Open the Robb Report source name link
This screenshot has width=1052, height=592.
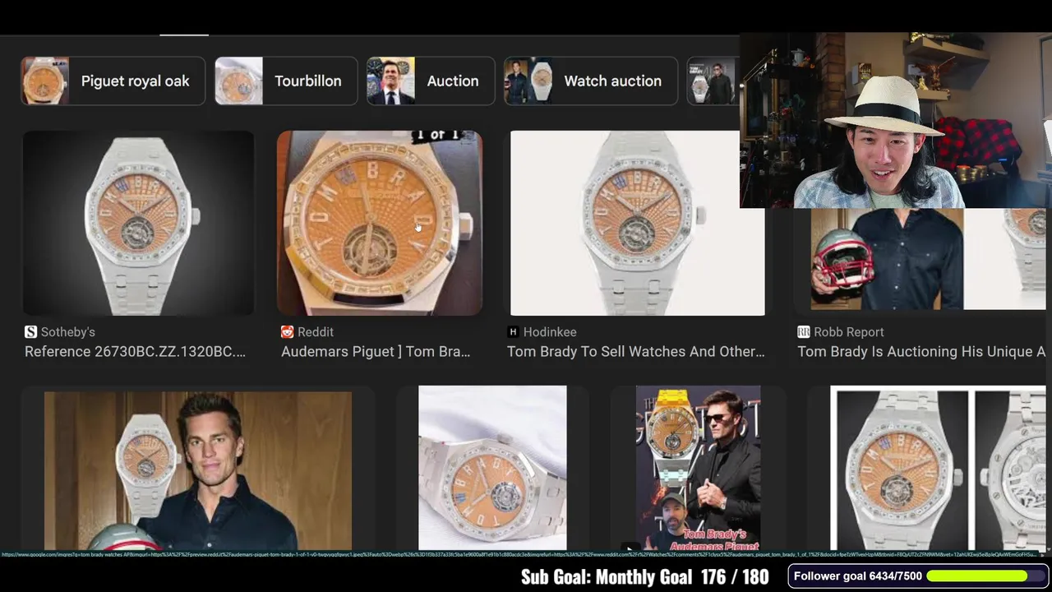pos(849,332)
